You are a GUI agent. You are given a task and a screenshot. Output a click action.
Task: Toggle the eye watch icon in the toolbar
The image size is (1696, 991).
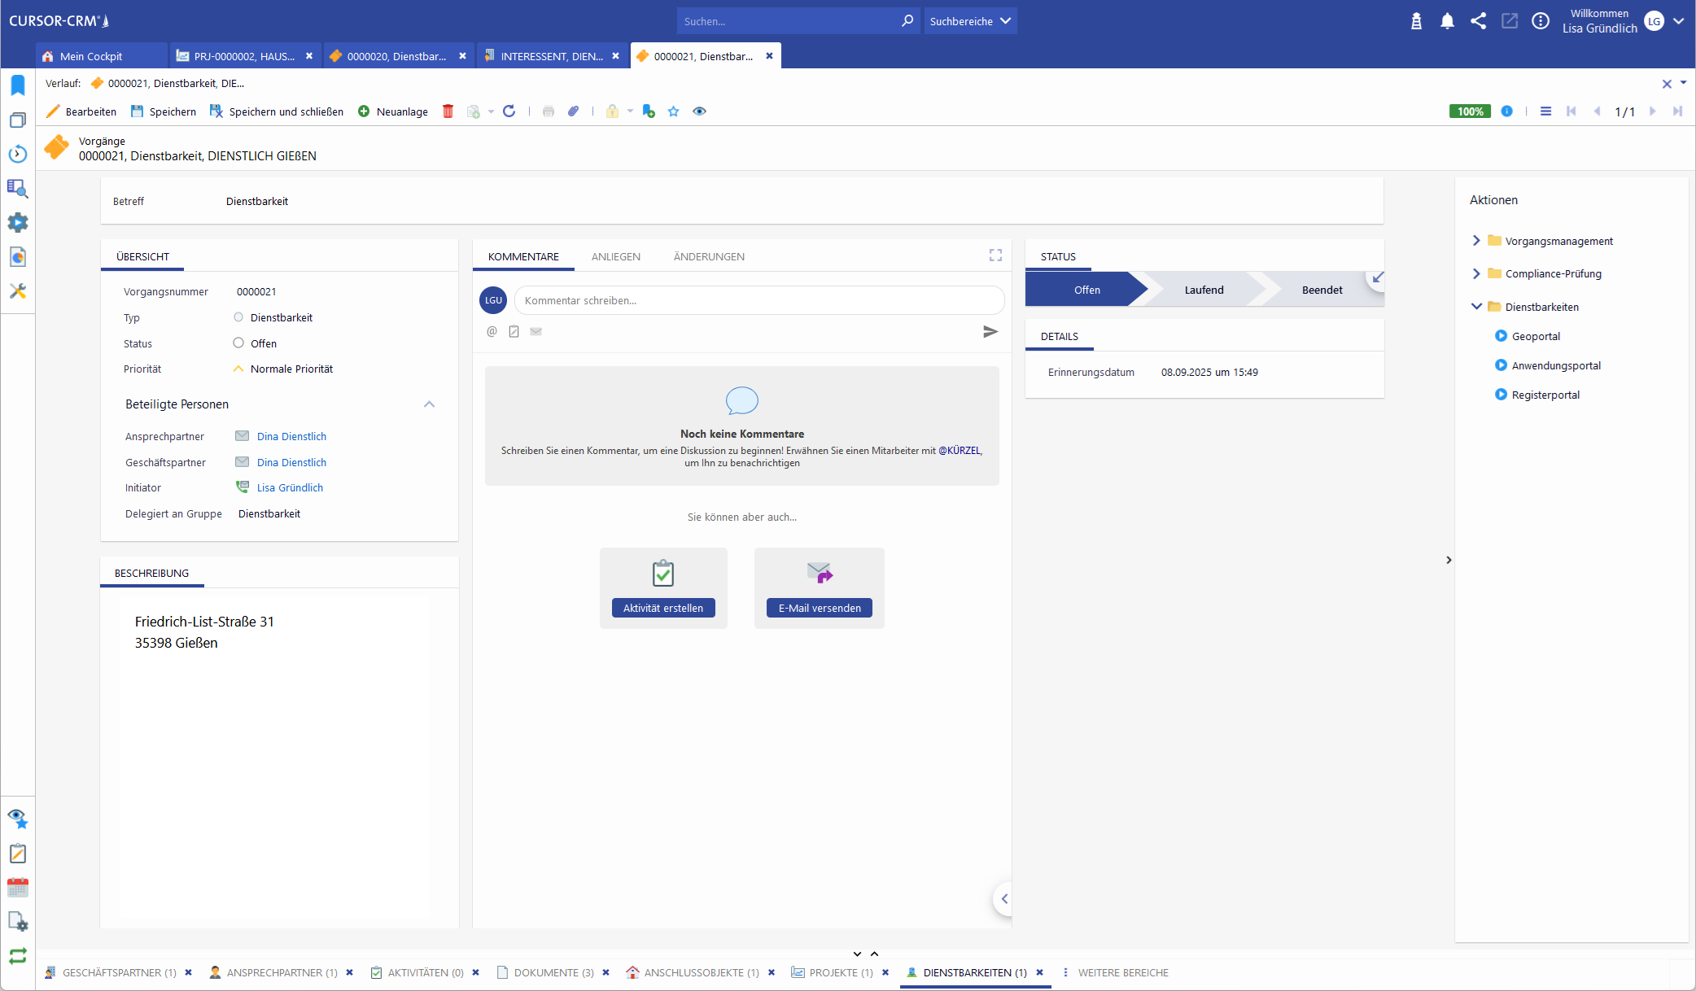click(x=699, y=111)
